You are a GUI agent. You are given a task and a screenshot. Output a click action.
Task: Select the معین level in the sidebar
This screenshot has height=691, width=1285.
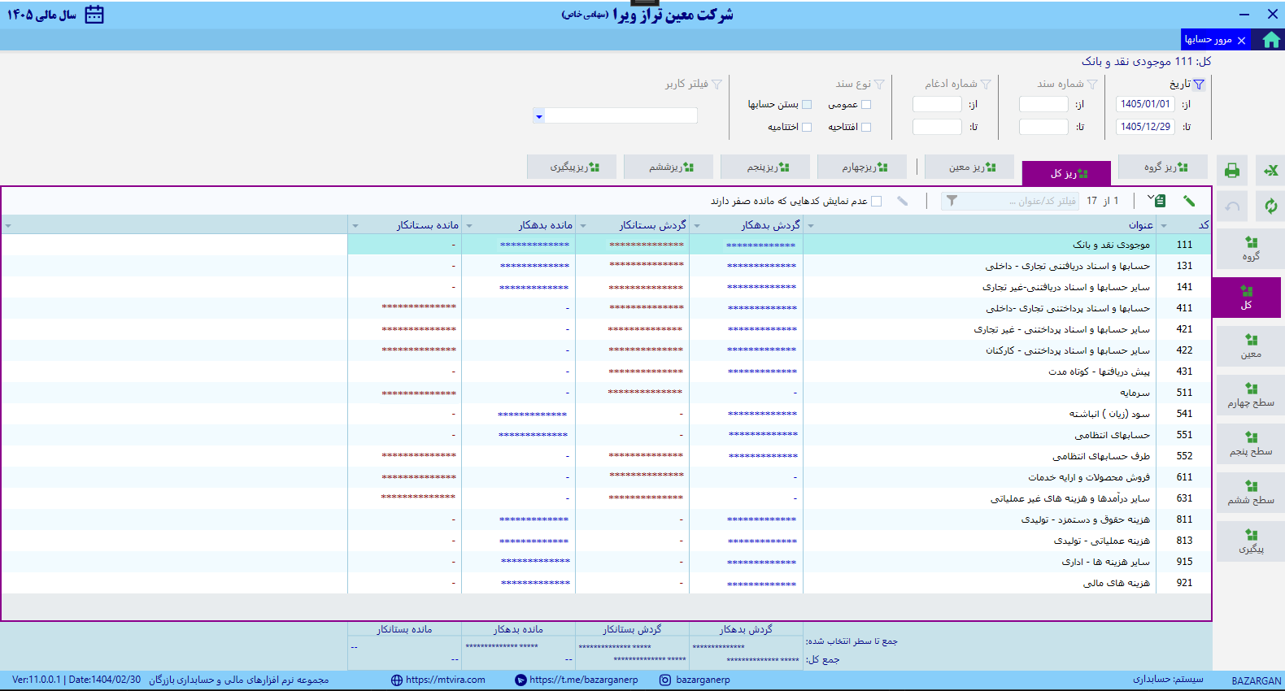1251,346
